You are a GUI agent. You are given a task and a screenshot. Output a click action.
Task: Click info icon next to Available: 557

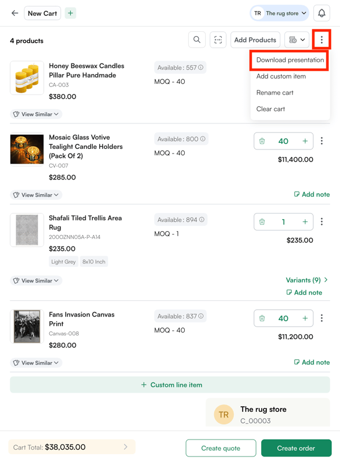point(201,67)
